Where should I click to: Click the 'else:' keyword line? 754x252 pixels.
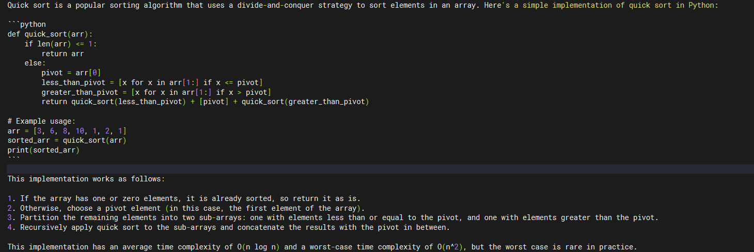click(35, 63)
